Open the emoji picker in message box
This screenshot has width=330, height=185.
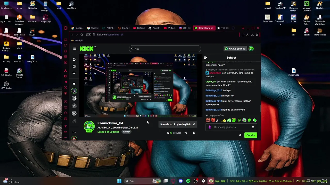click(253, 127)
